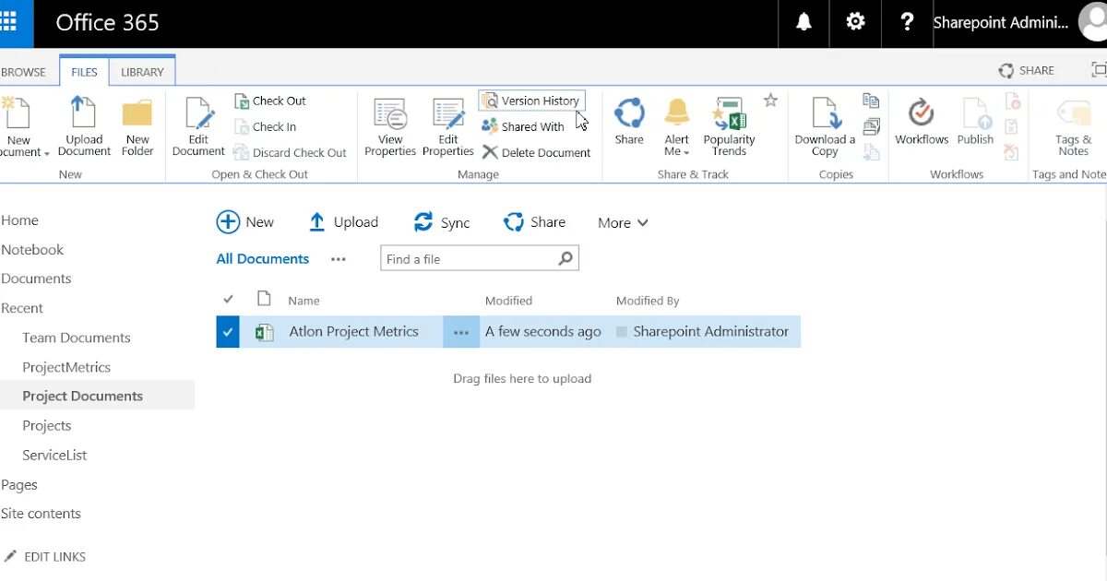Click the Office 365 title
The height and width of the screenshot is (581, 1107).
pos(107,23)
